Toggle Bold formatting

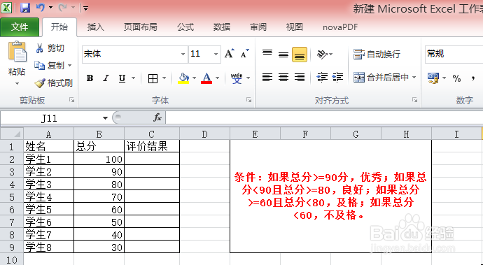[90, 78]
